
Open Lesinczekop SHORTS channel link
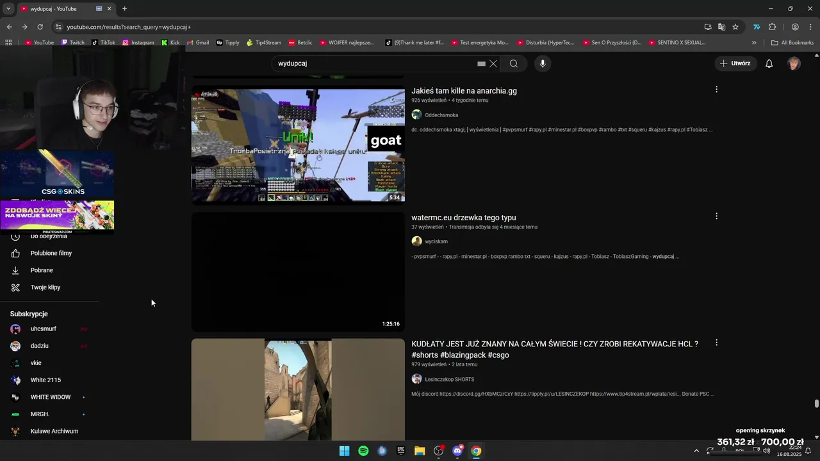tap(450, 379)
